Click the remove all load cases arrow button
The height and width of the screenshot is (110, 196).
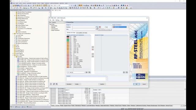coord(93,57)
